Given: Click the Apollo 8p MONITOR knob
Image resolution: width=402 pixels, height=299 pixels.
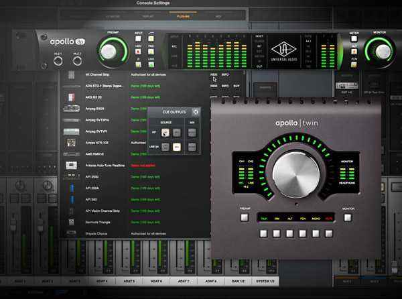Looking at the screenshot, I should (383, 52).
